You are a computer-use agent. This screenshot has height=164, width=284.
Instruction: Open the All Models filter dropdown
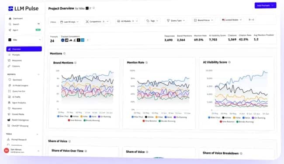(127, 21)
